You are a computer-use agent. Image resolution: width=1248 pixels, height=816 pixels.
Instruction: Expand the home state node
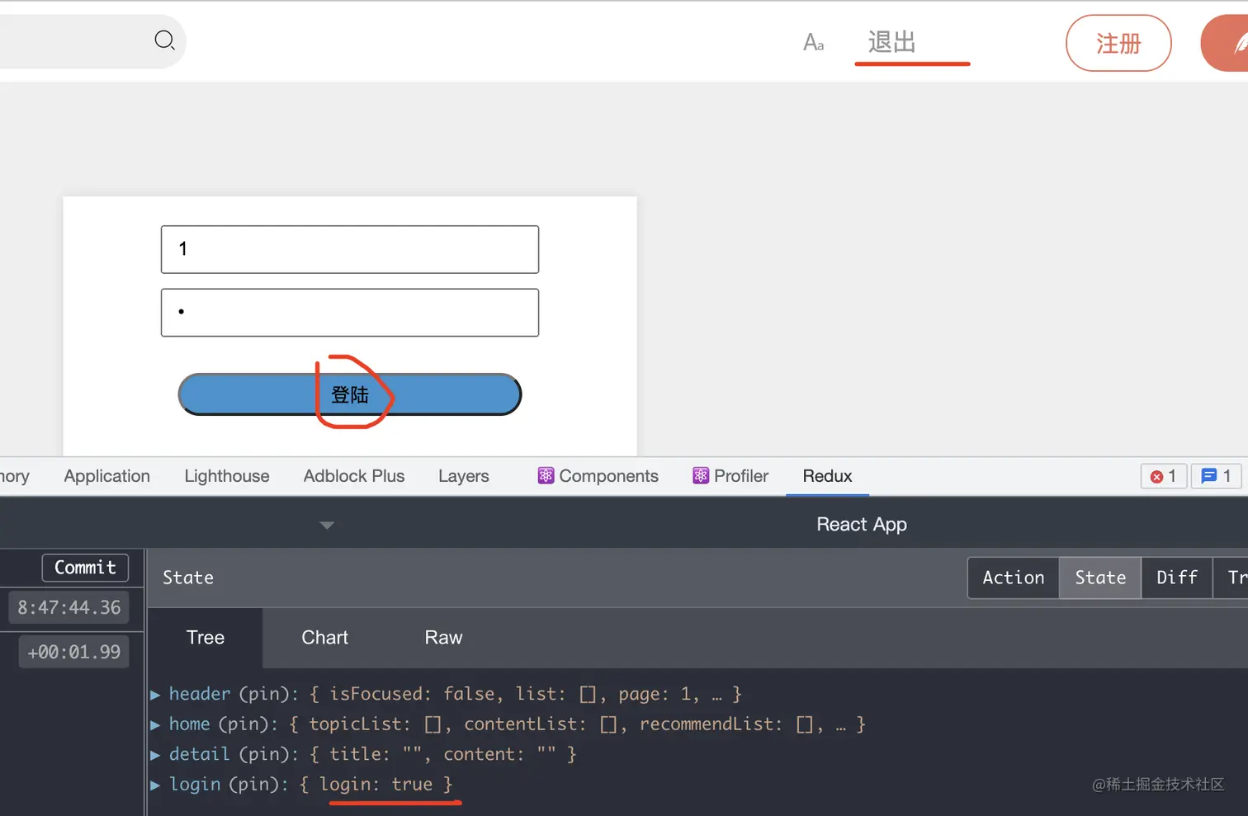(x=155, y=724)
